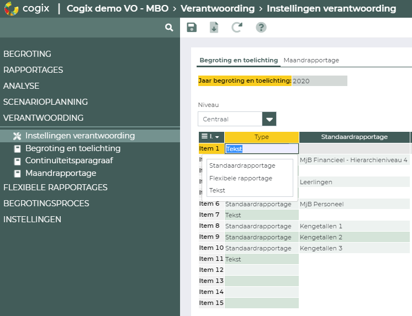Click the Kengetallen 1 cell

pos(354,226)
